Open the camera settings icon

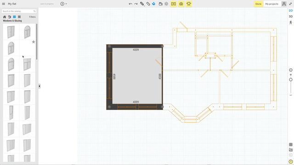tap(160, 4)
